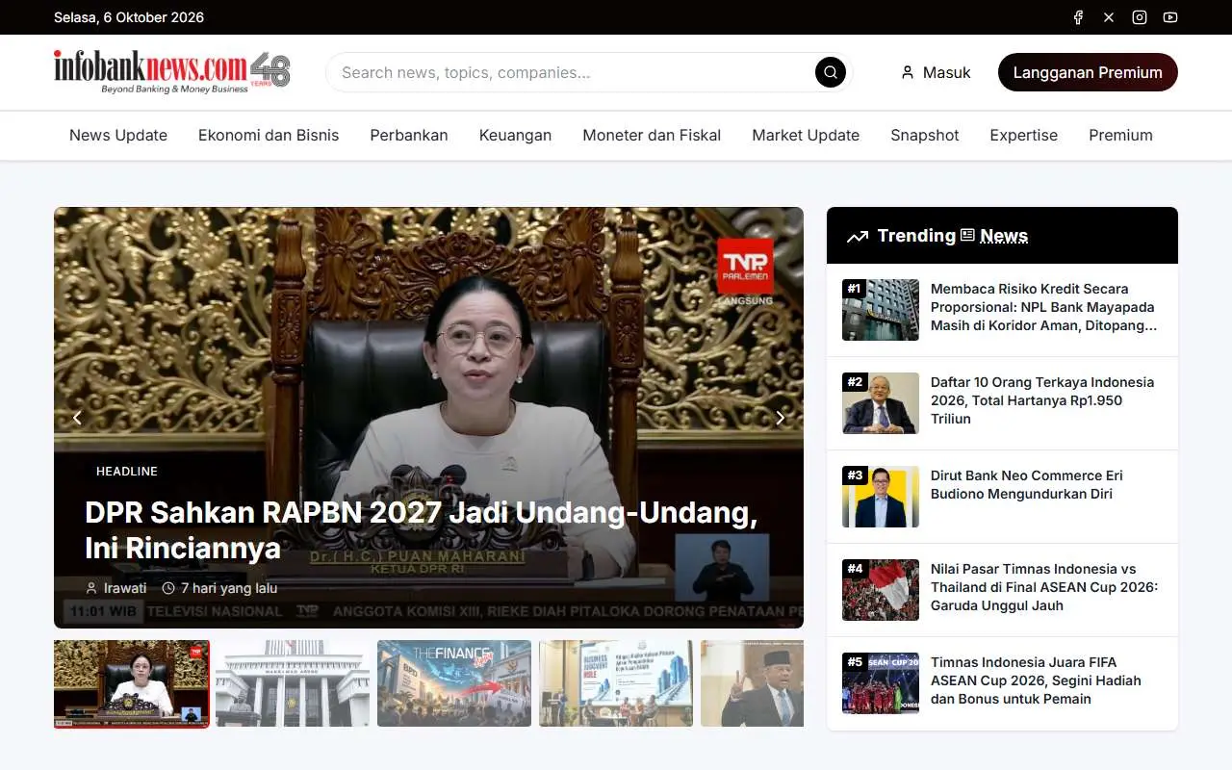Screen dimensions: 1232x770
Task: Select the conference banner carousel thumbnail
Action: [x=616, y=683]
